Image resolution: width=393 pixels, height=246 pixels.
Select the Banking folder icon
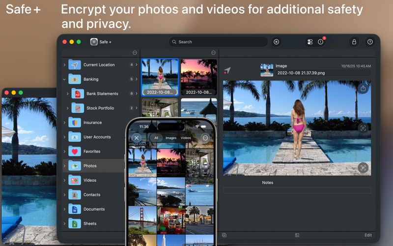click(75, 79)
